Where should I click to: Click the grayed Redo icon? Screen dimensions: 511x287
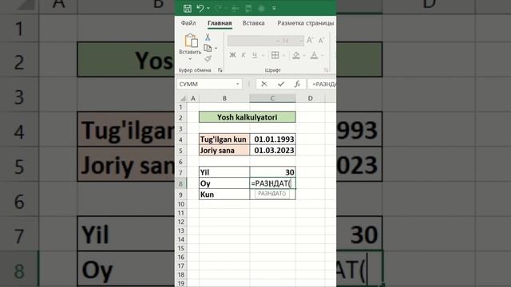(x=218, y=9)
